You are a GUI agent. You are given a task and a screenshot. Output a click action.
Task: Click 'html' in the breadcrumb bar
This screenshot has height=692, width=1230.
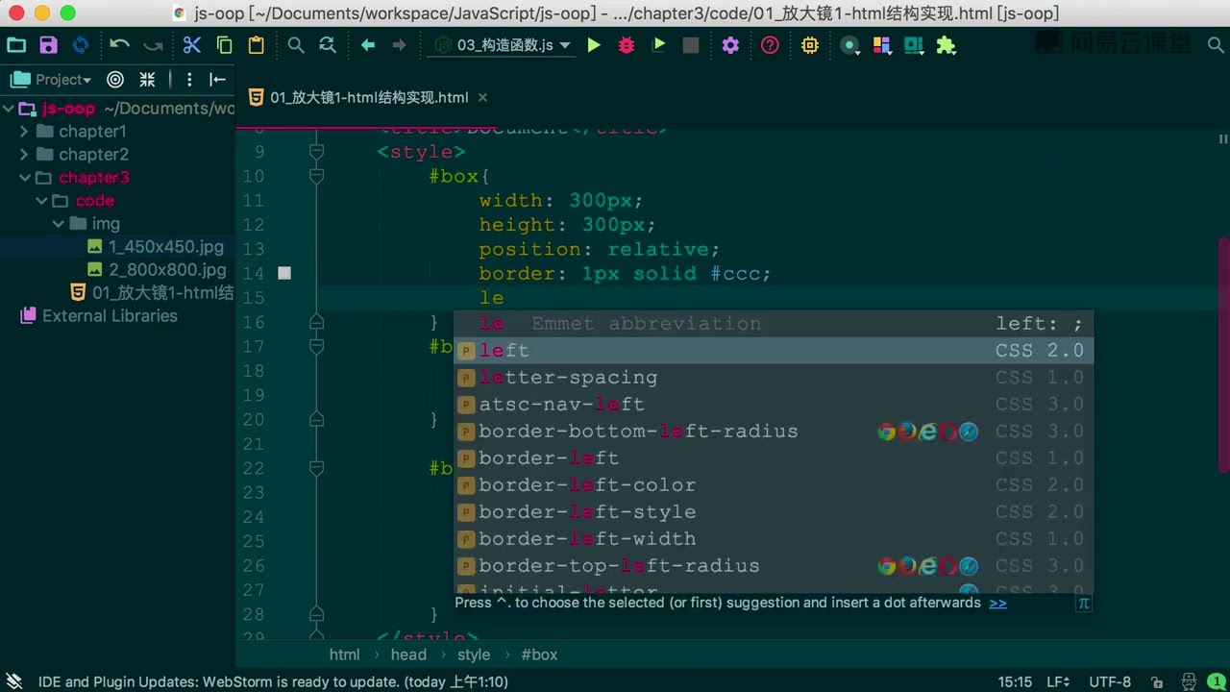(344, 655)
